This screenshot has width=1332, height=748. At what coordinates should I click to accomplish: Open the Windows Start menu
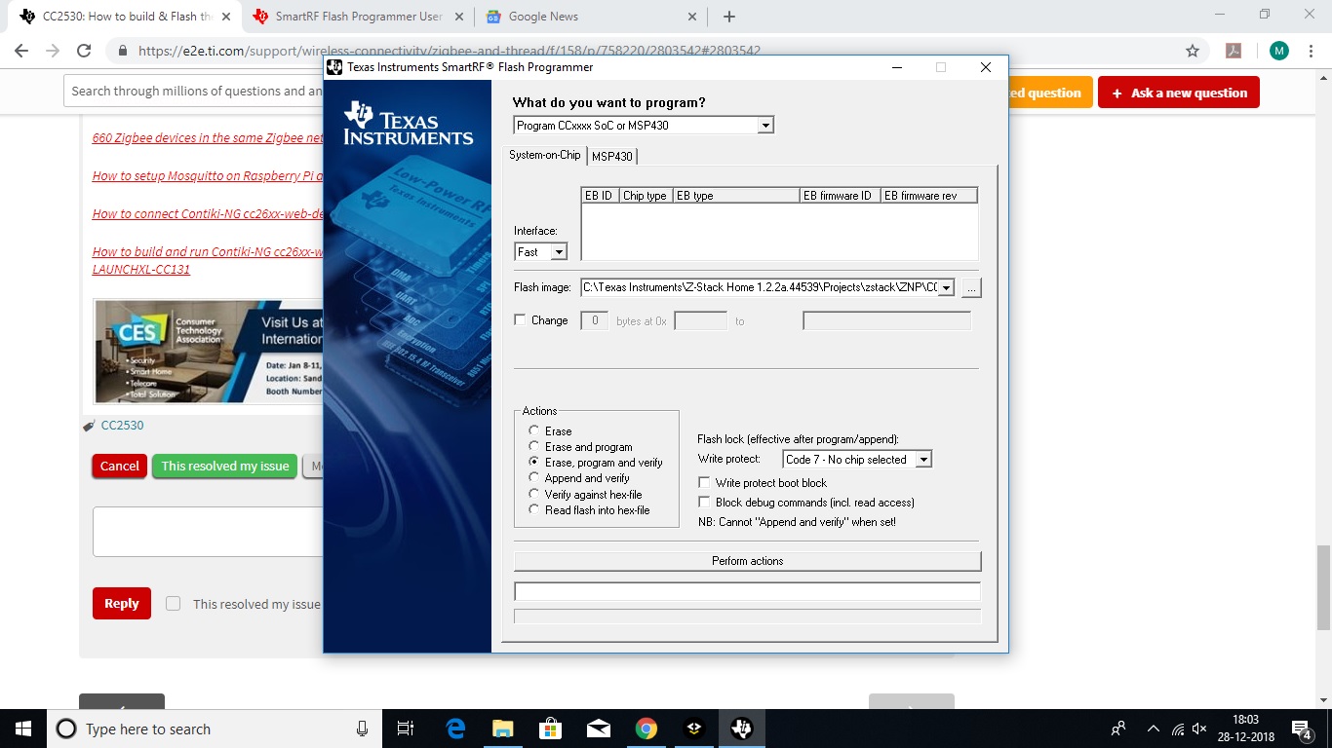click(x=23, y=729)
